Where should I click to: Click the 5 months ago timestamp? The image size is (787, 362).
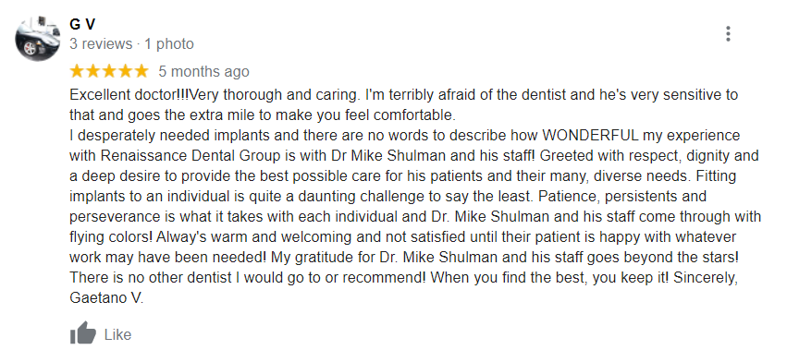pos(203,72)
